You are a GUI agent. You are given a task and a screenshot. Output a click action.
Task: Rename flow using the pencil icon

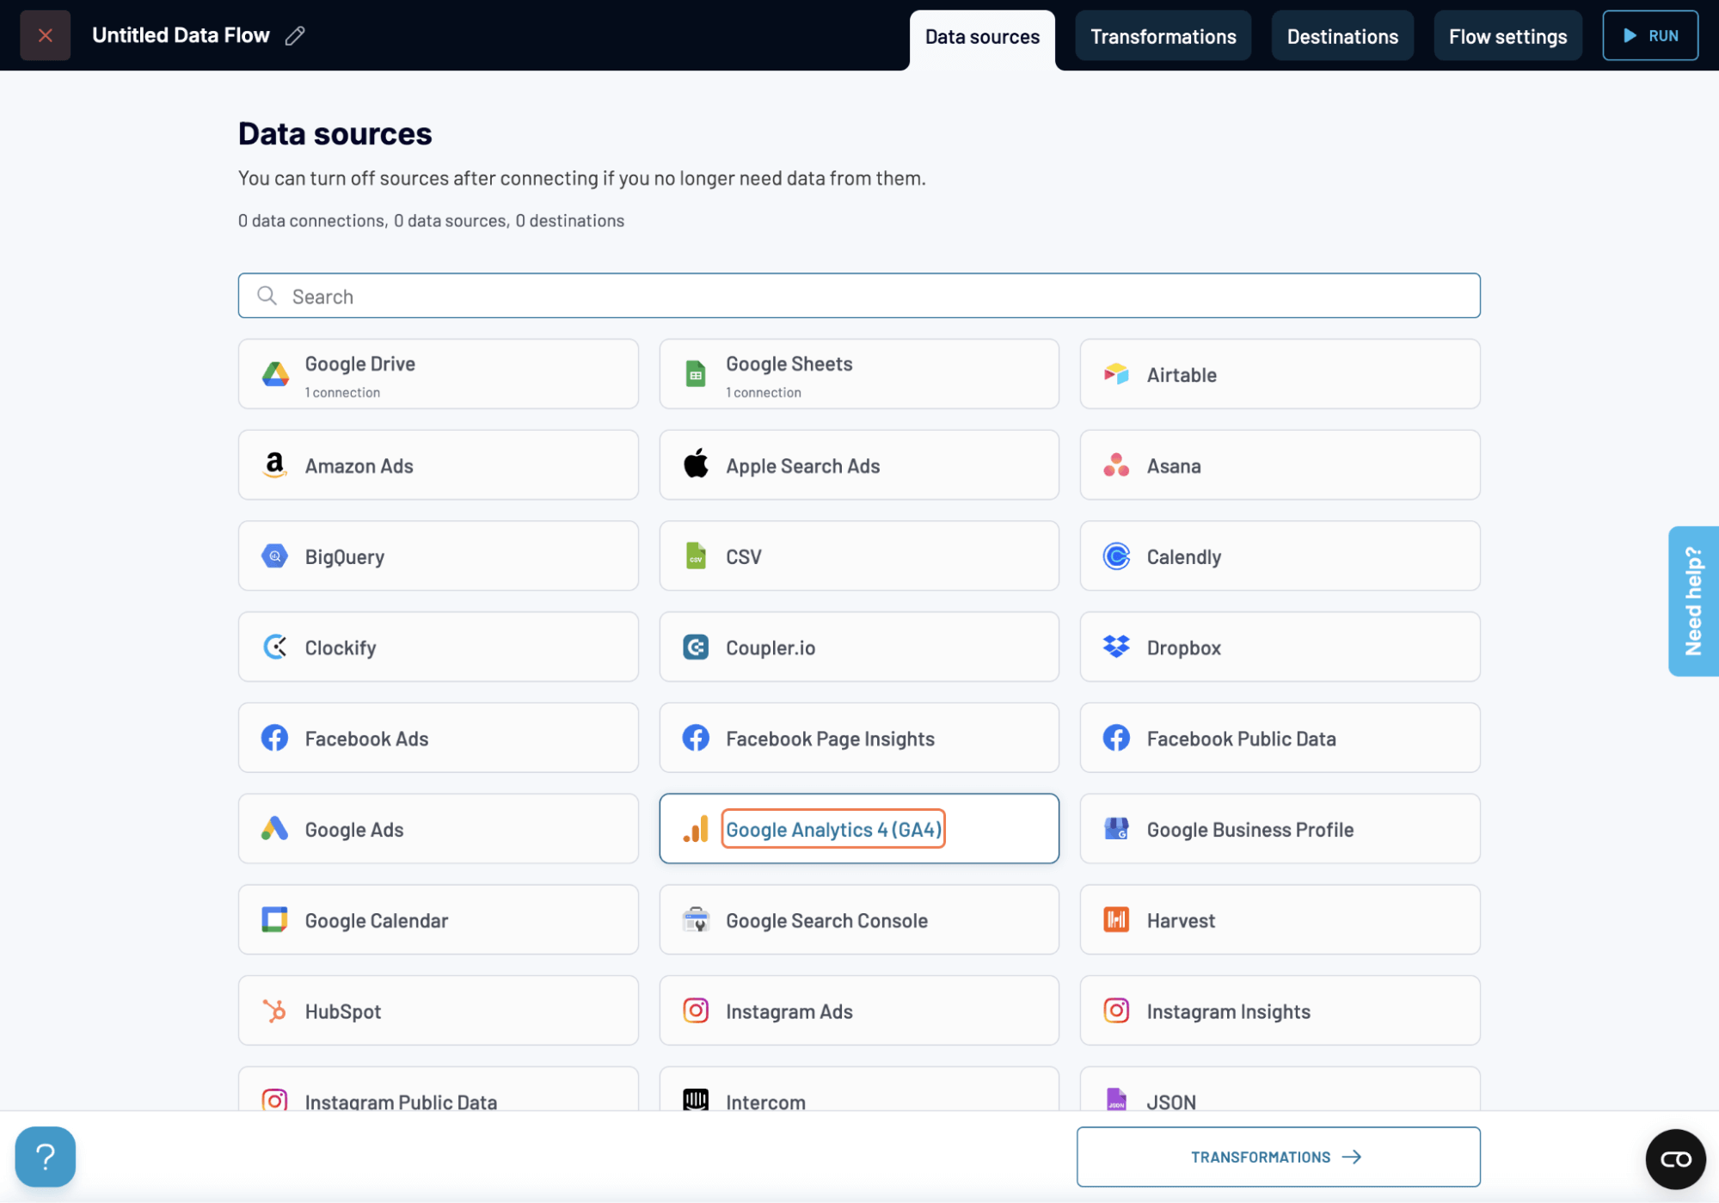(295, 35)
